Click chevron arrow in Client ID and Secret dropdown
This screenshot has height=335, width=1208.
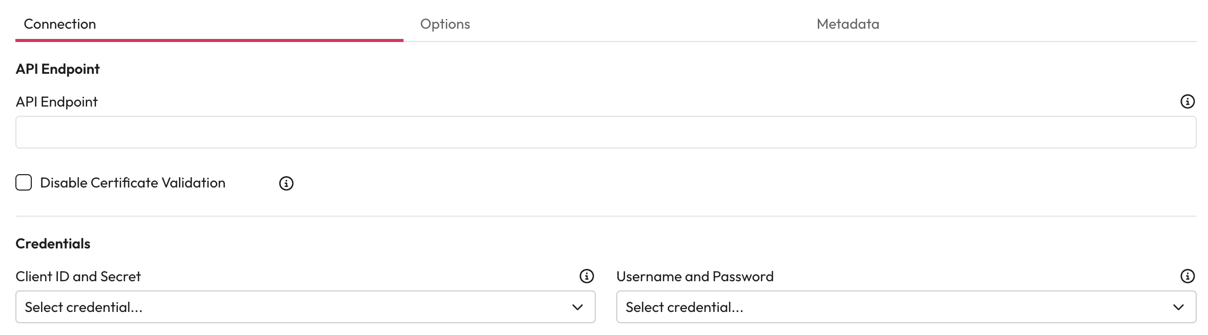(x=577, y=307)
